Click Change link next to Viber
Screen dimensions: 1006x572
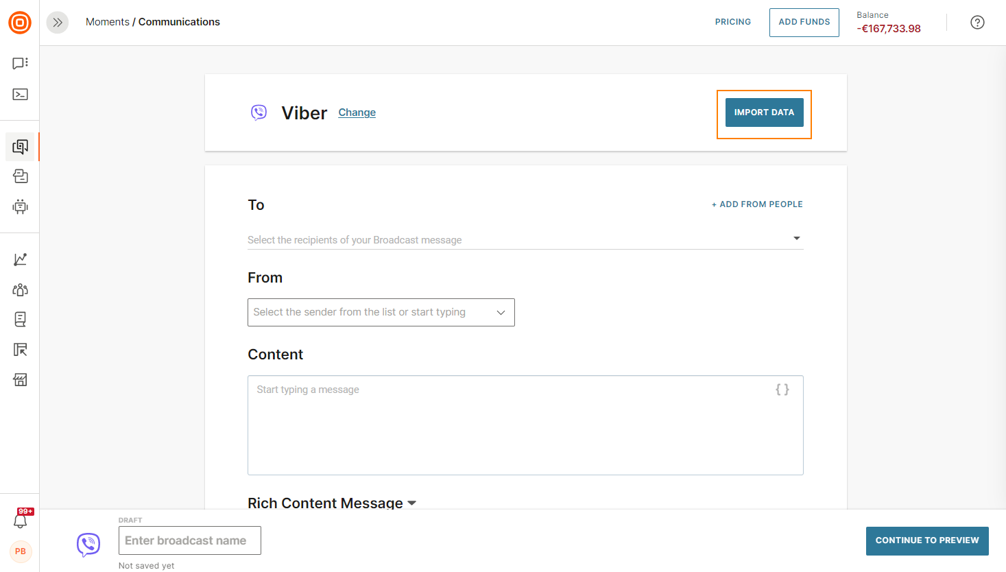[357, 112]
